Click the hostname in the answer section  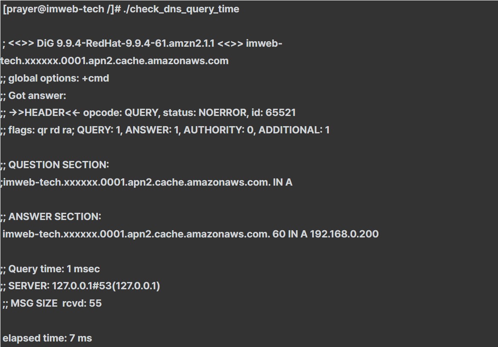[x=136, y=234]
